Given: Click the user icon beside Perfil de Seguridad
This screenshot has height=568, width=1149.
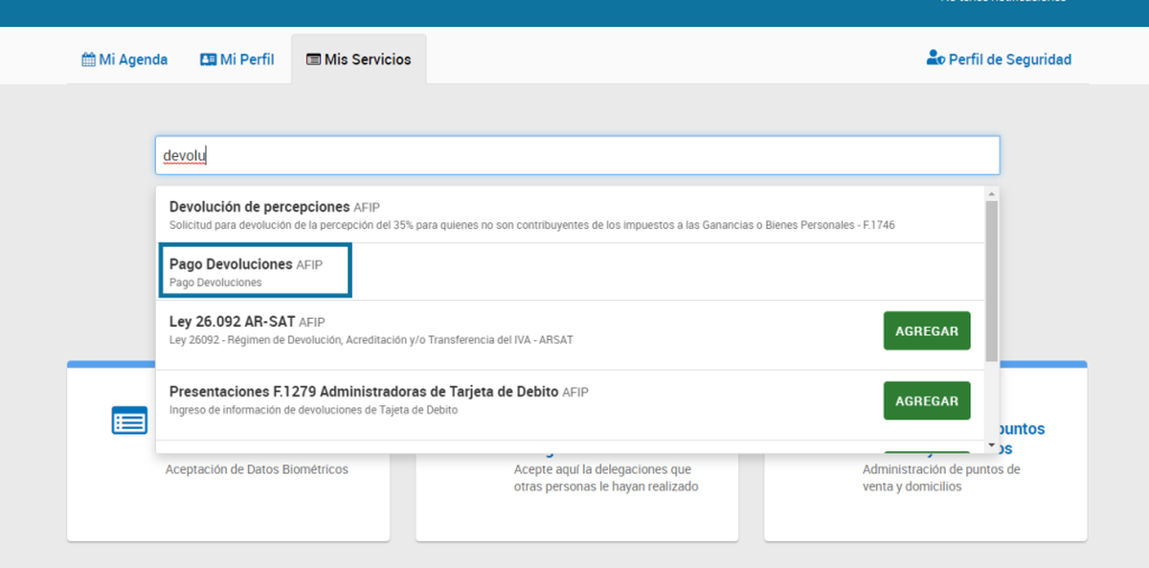Looking at the screenshot, I should (935, 58).
